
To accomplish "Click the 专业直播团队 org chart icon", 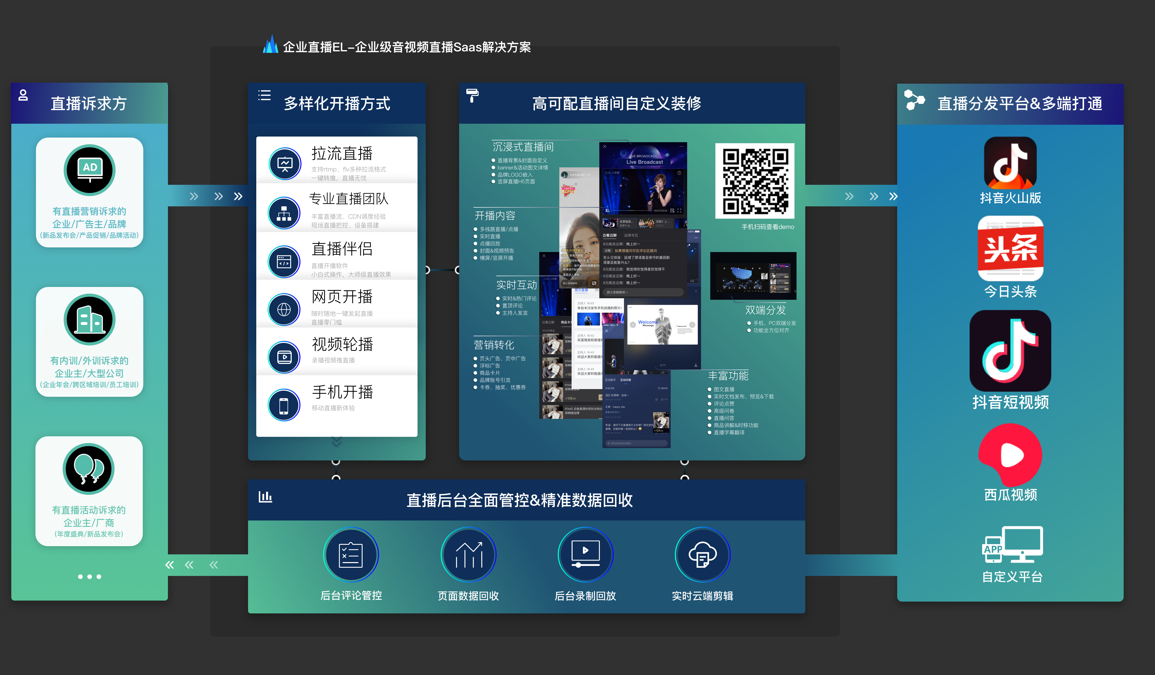I will pyautogui.click(x=284, y=213).
